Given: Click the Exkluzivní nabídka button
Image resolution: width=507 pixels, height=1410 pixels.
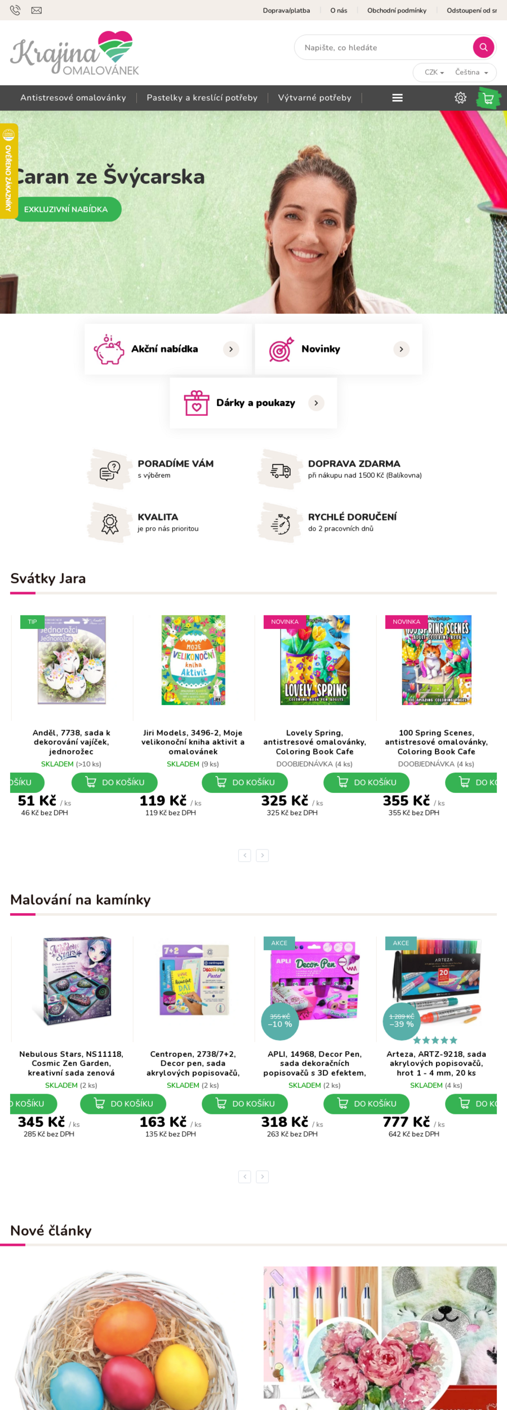Looking at the screenshot, I should pyautogui.click(x=66, y=209).
